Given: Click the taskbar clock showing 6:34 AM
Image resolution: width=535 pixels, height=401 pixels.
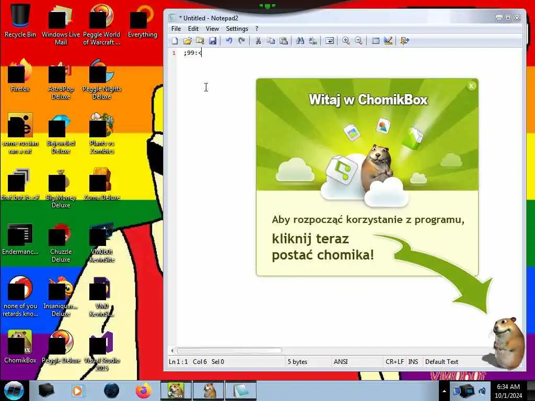Looking at the screenshot, I should click(x=508, y=391).
